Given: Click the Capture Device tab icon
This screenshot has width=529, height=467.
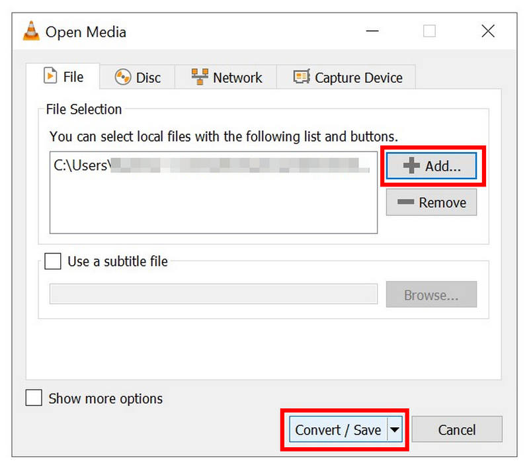Looking at the screenshot, I should (x=302, y=77).
